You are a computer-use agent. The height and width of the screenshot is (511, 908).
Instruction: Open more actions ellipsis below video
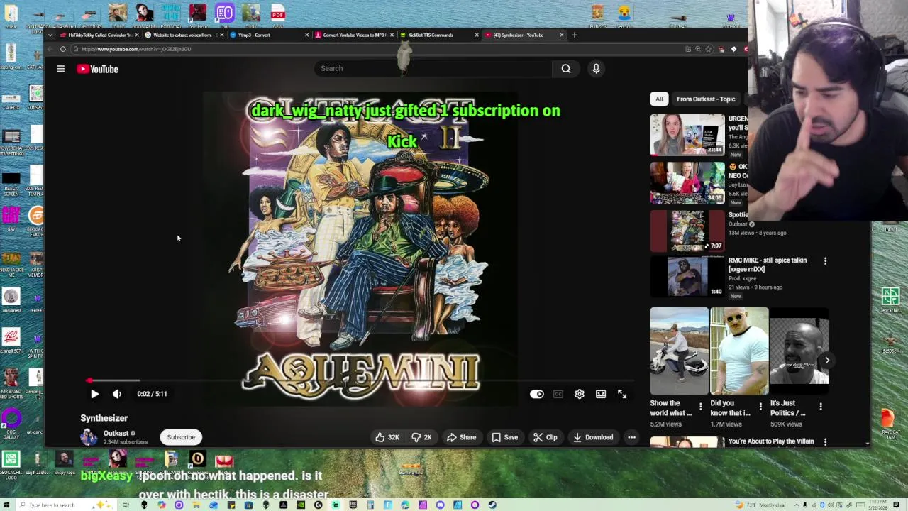pyautogui.click(x=631, y=437)
